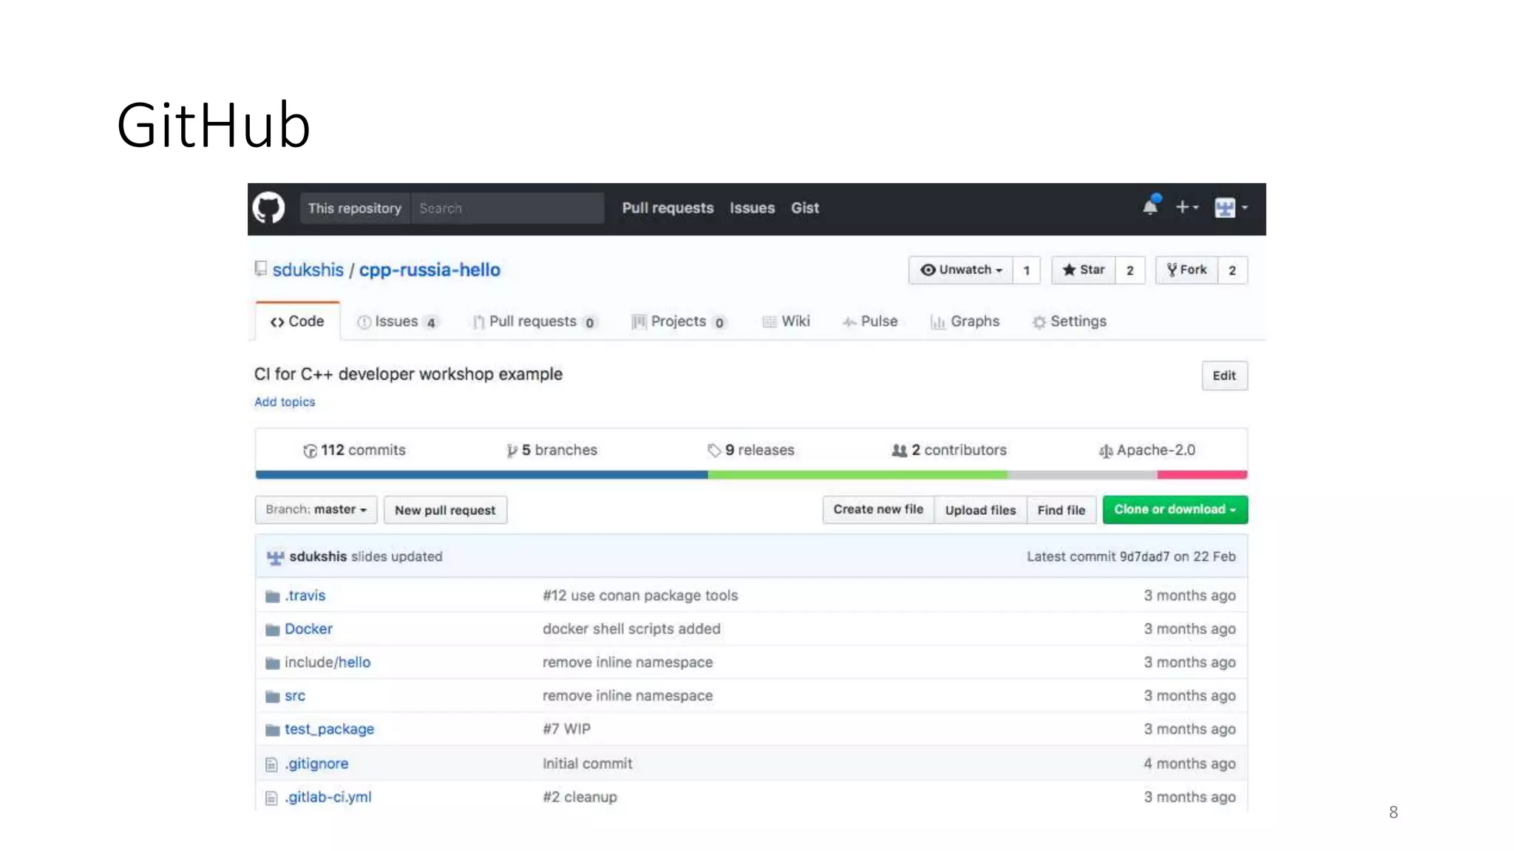This screenshot has width=1514, height=851.
Task: Click the folder icon beside Docker
Action: (x=272, y=629)
